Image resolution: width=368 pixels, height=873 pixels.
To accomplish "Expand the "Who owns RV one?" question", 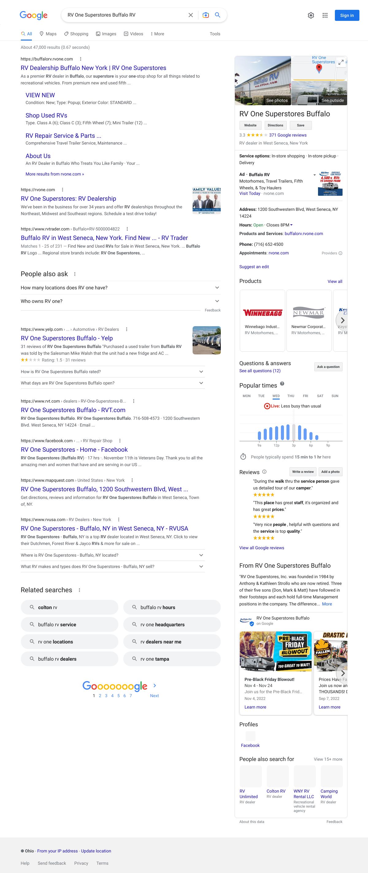I will tap(217, 301).
